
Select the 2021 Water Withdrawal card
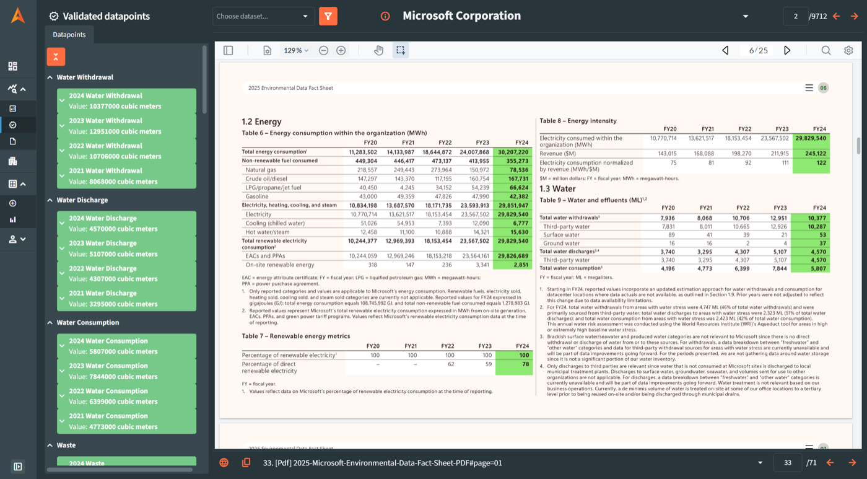click(x=126, y=176)
